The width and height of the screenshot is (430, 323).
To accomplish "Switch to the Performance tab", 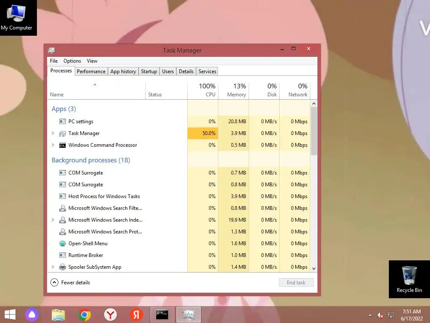I will (91, 71).
